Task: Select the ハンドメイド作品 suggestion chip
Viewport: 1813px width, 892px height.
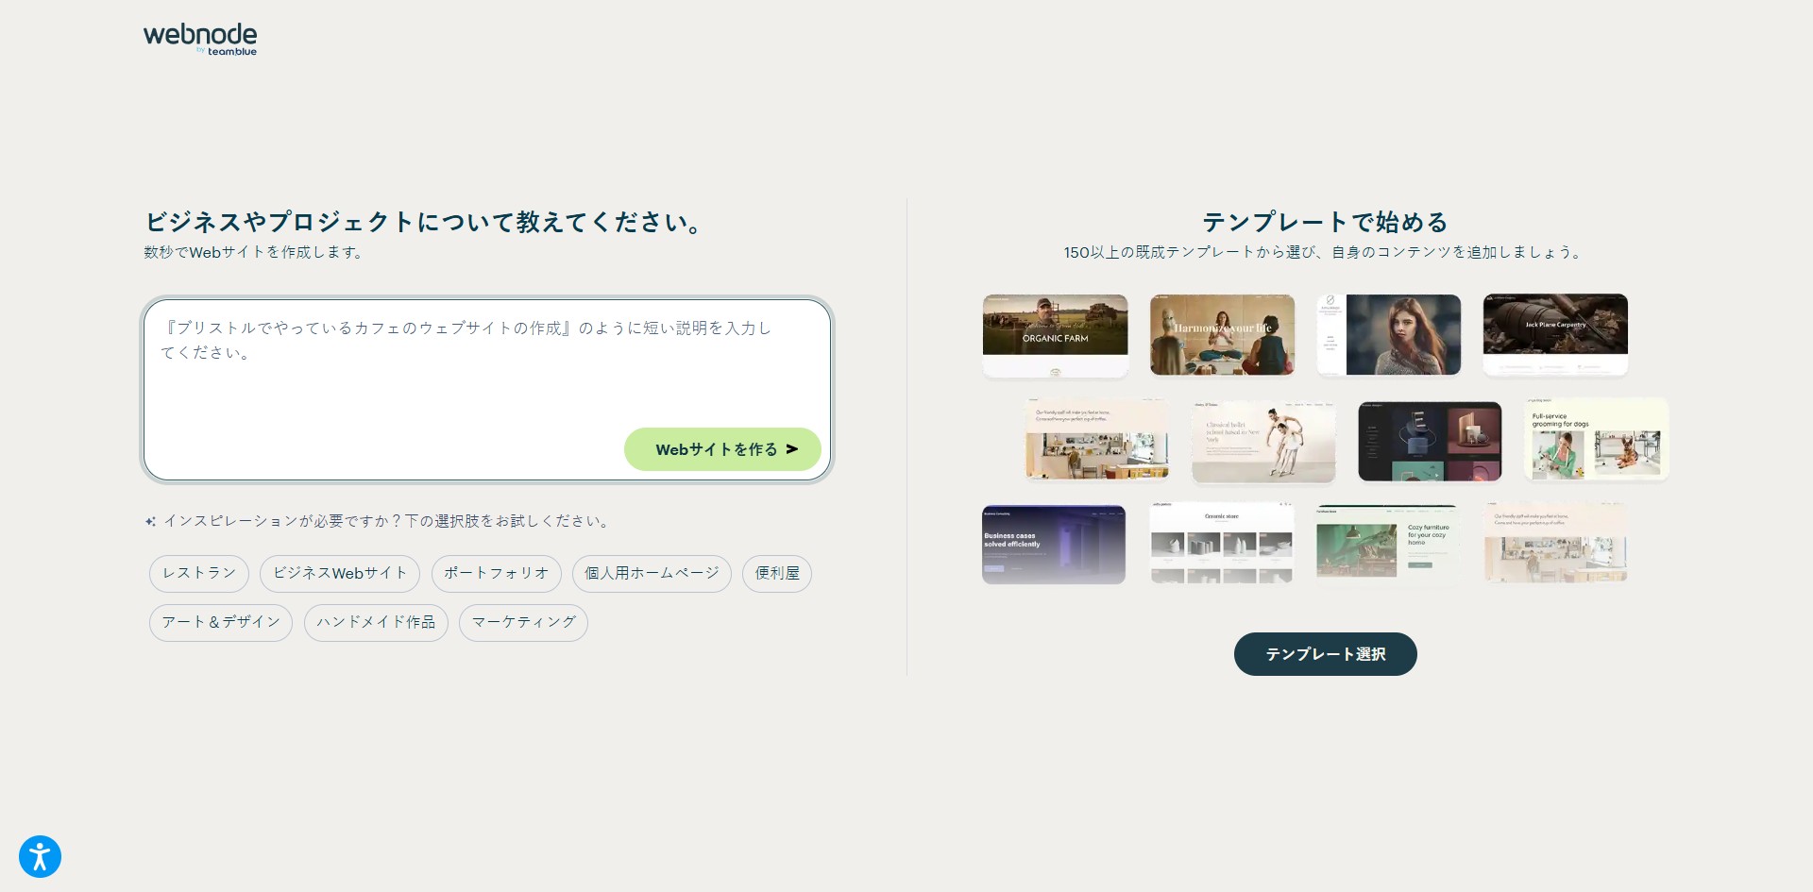Action: pyautogui.click(x=376, y=623)
